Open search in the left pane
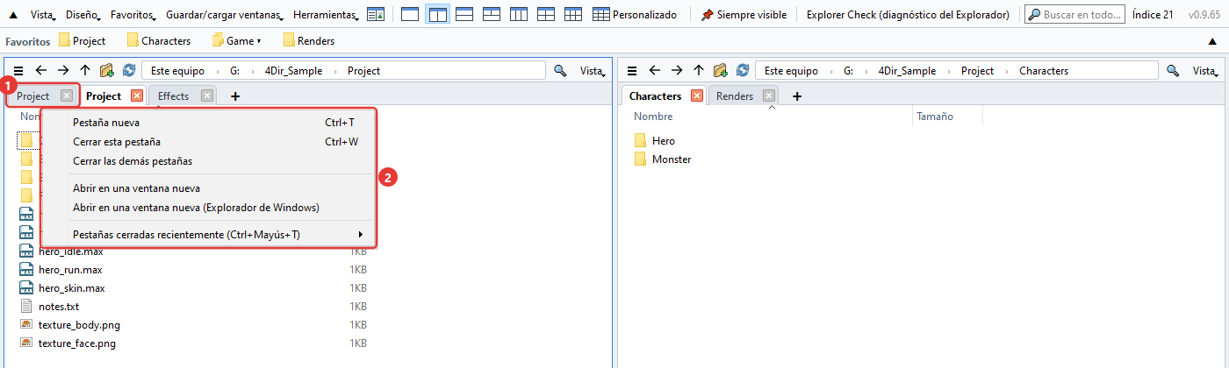Screen dimensions: 1229x368 coord(560,71)
